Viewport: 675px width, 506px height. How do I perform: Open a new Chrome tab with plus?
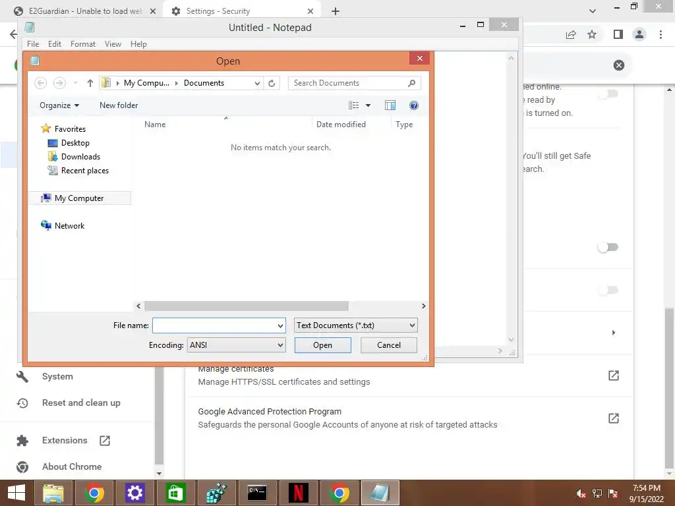pos(336,11)
